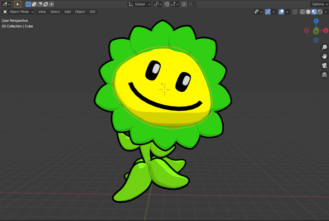The image size is (329, 221).
Task: Toggle the camera view icon
Action: pos(324,65)
